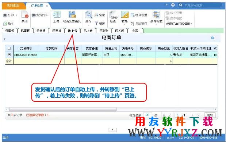Click the 收货人姓名 column header

click(181, 48)
